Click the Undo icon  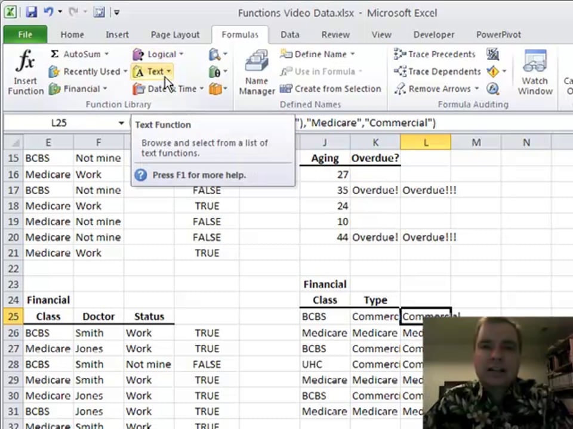point(48,13)
